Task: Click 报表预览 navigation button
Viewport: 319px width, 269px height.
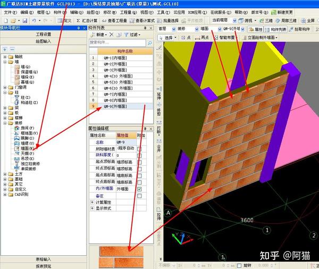Action: [44, 266]
